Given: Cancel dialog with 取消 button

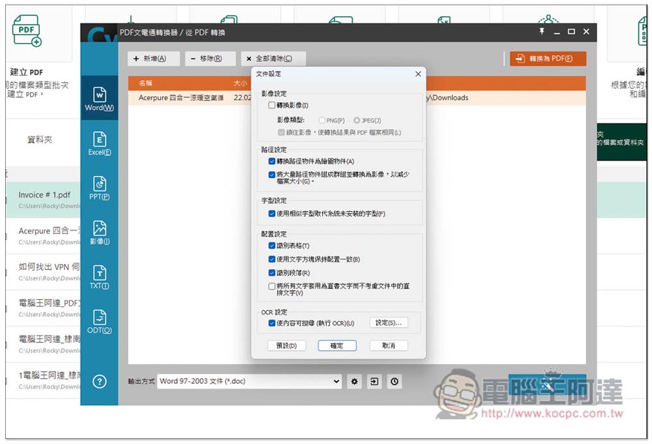Looking at the screenshot, I should pyautogui.click(x=389, y=346).
